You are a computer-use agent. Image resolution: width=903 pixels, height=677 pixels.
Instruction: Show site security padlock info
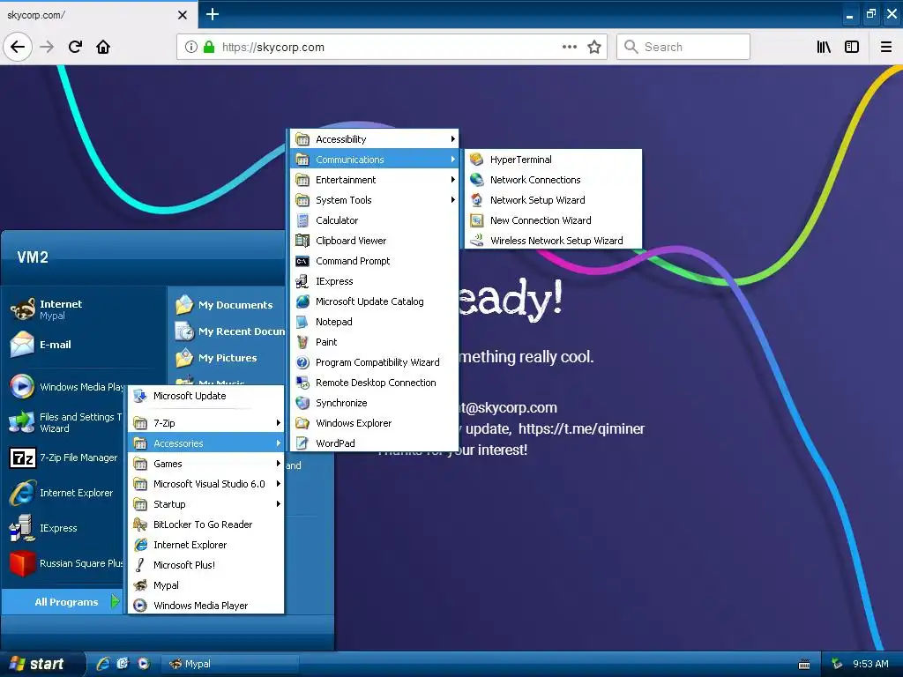click(x=209, y=47)
